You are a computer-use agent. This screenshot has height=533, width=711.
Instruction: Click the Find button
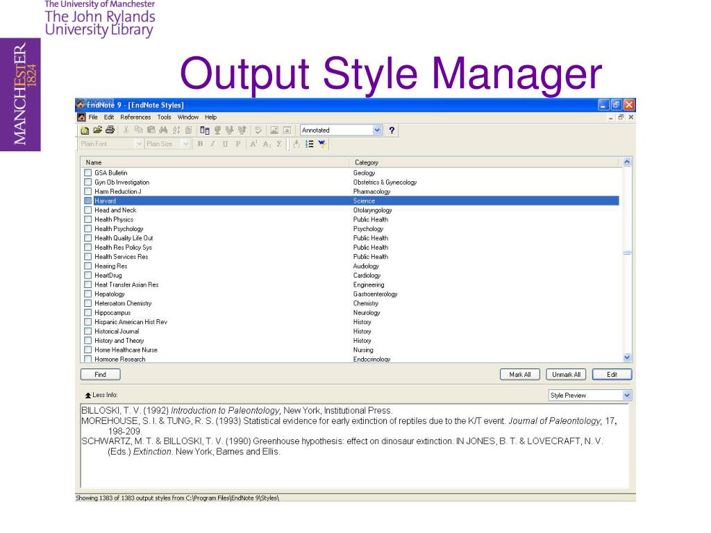[x=100, y=374]
